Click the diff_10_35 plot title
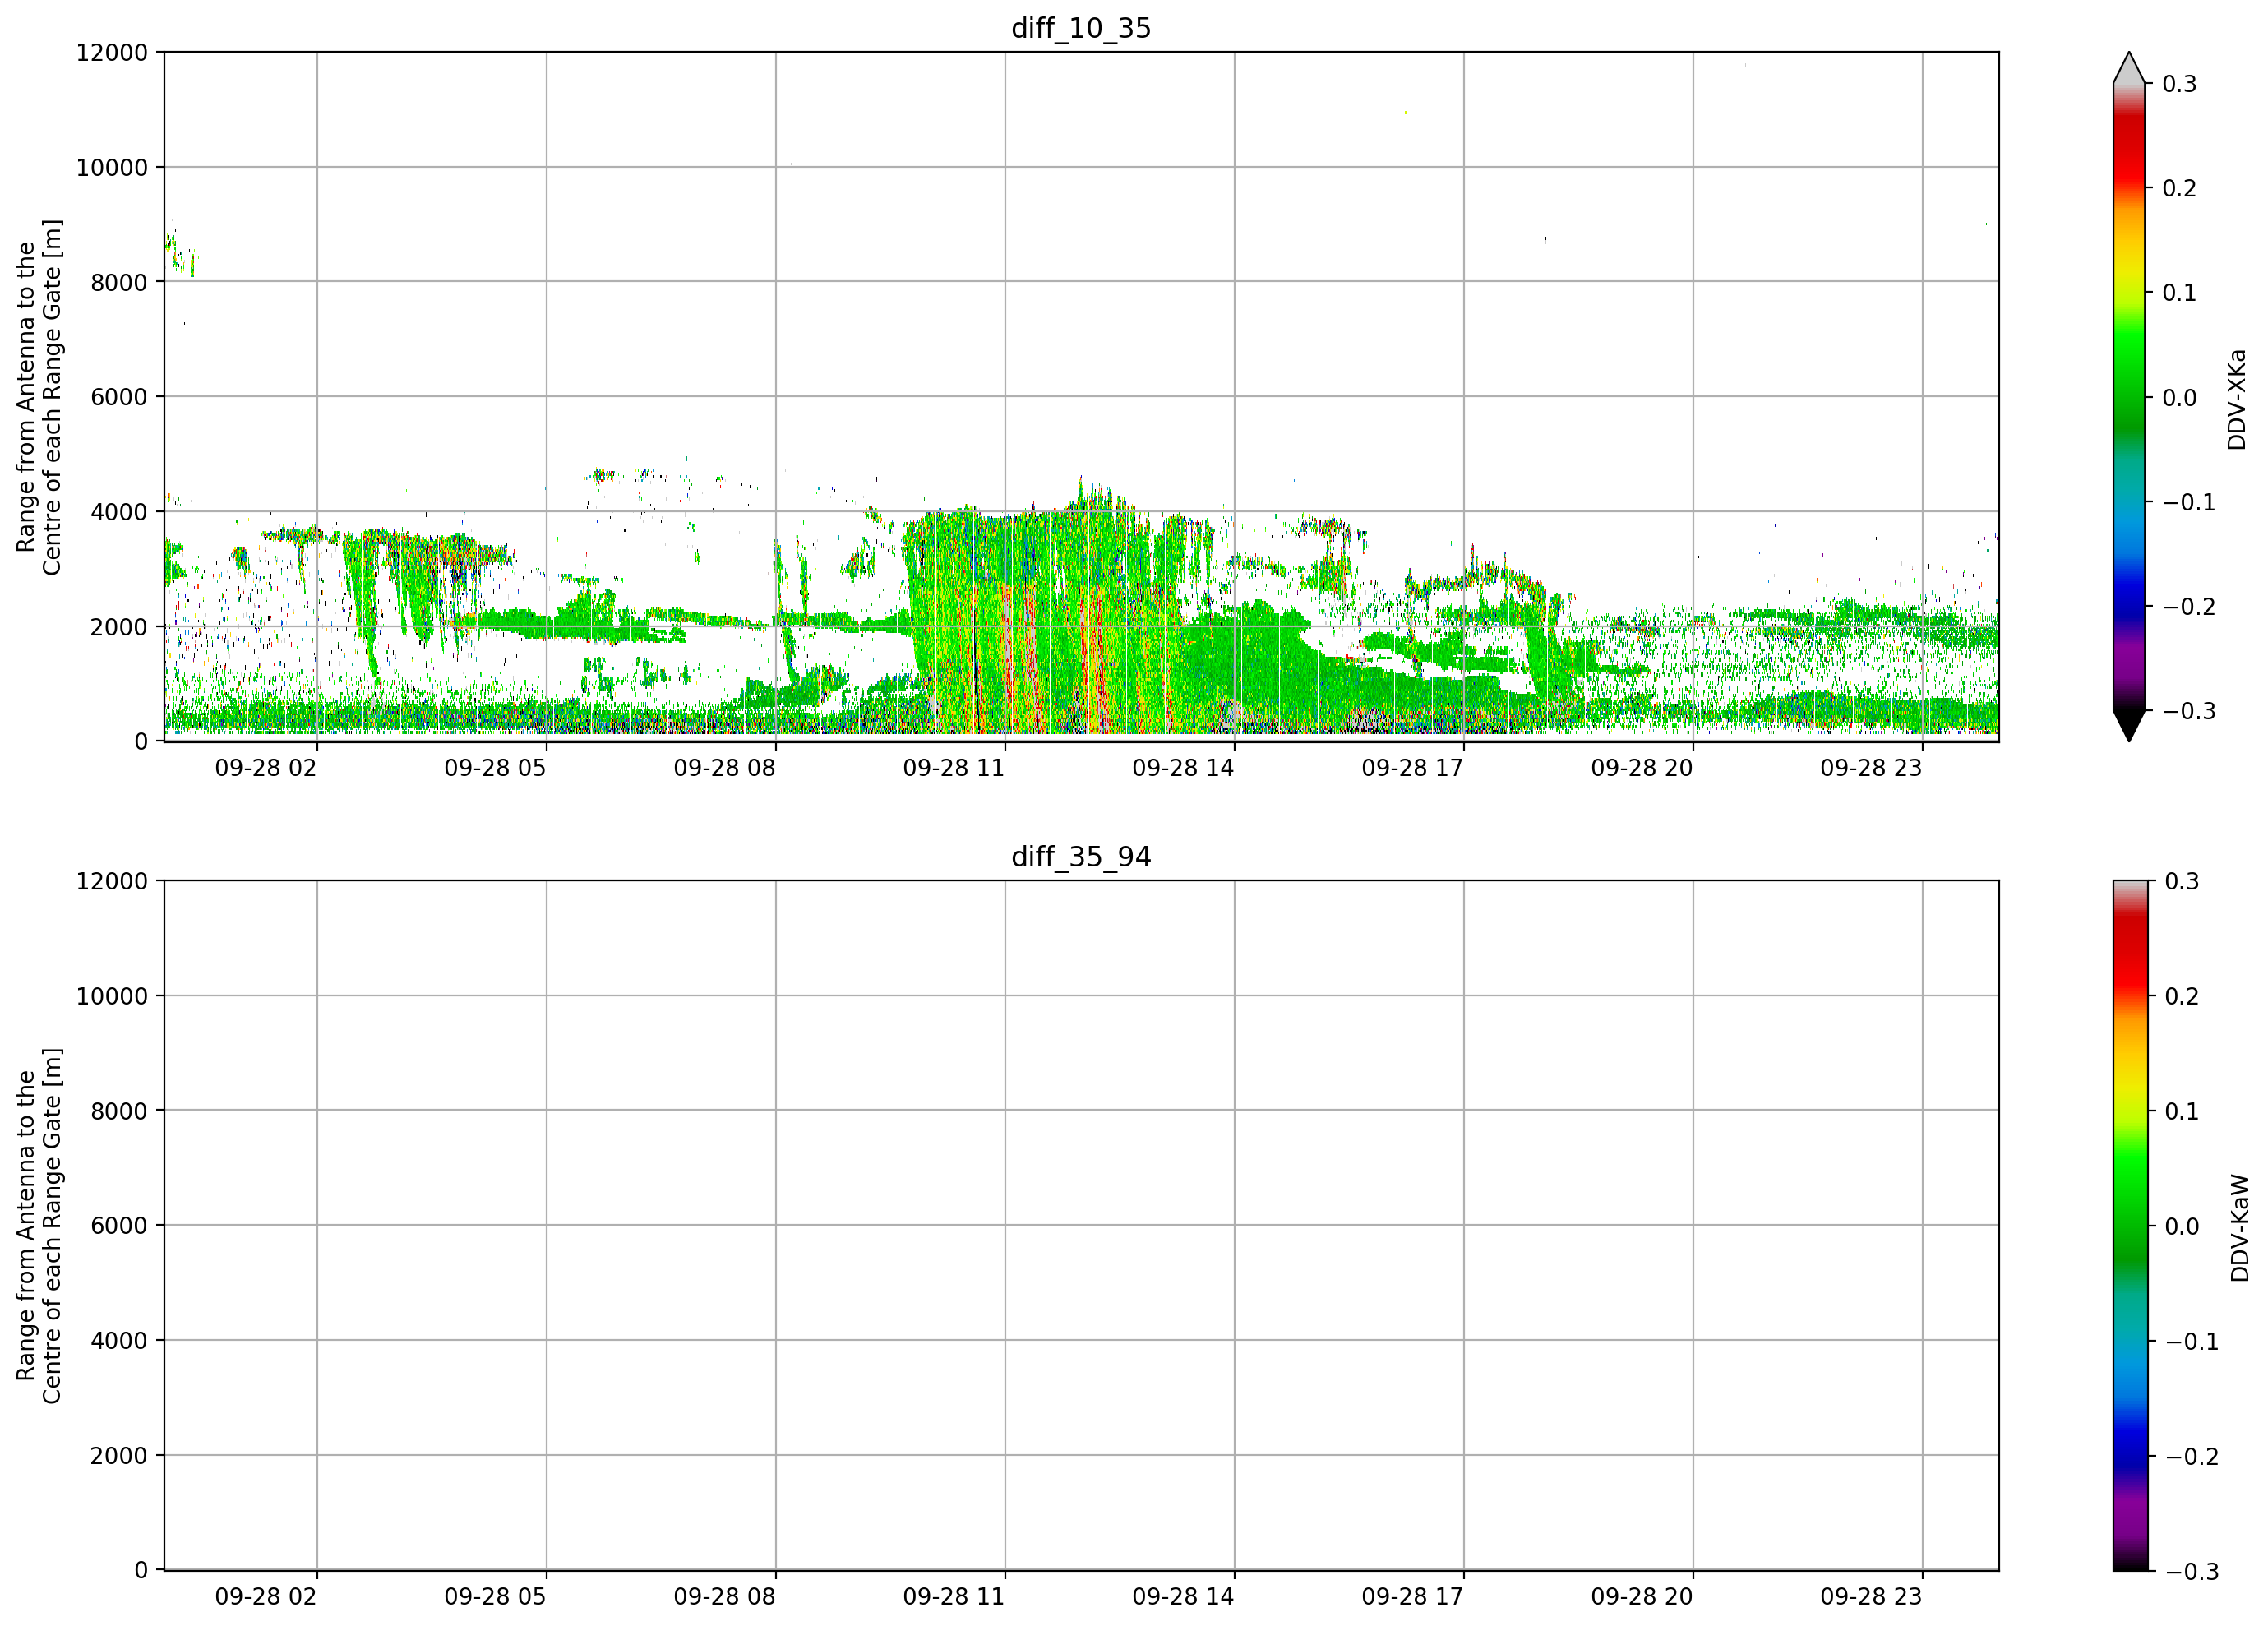 (1081, 28)
